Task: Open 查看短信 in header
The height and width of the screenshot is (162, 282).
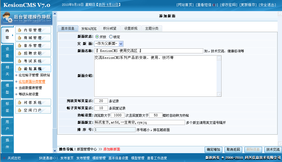Action: (207, 5)
